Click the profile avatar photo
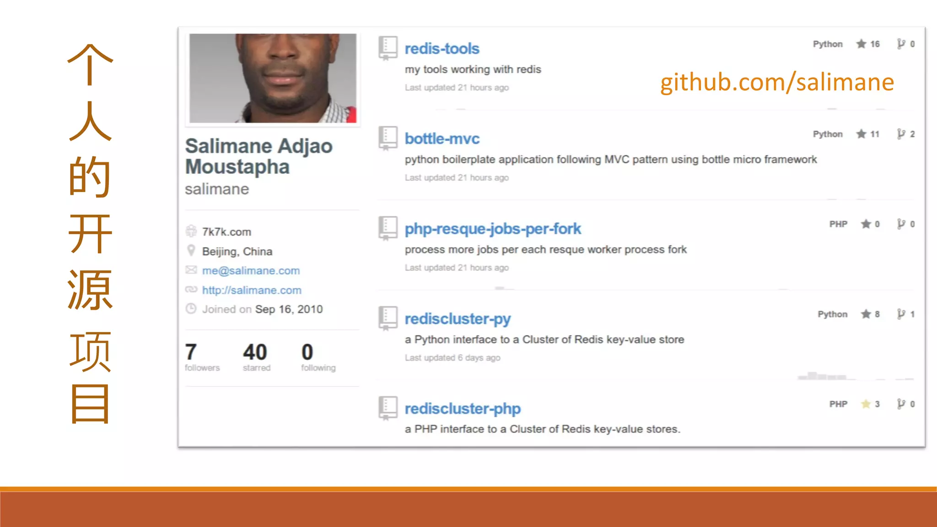The width and height of the screenshot is (937, 527). click(273, 78)
